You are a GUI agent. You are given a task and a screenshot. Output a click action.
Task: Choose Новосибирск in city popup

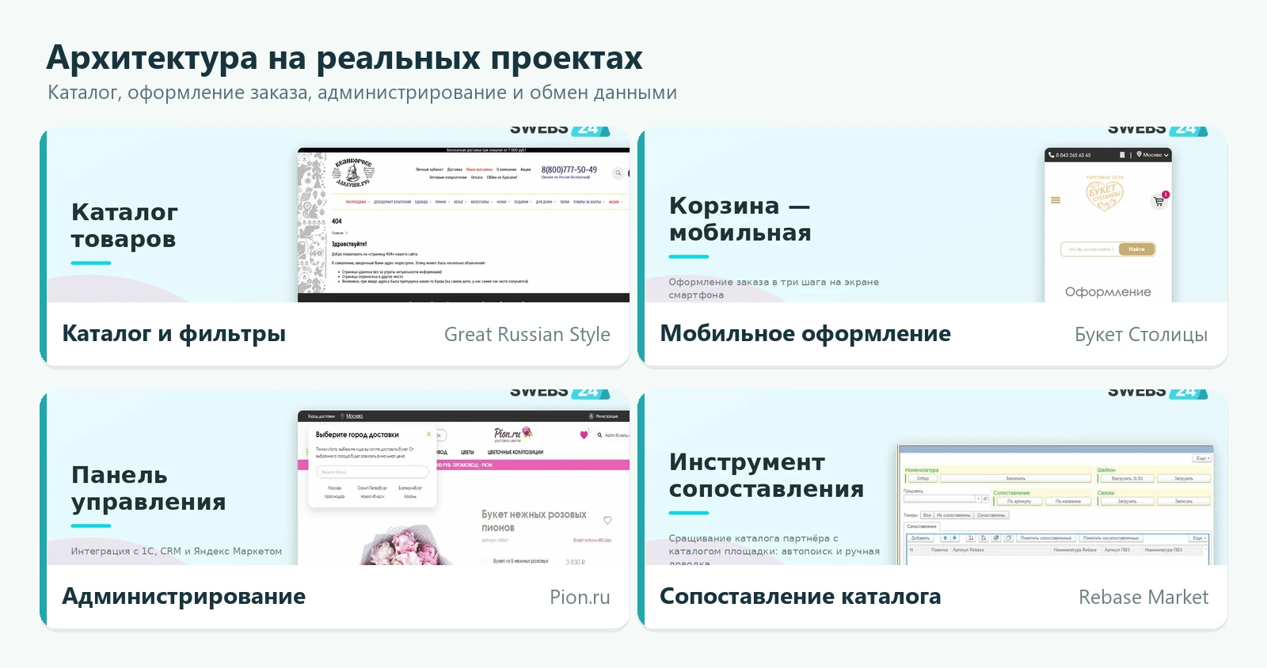point(372,496)
